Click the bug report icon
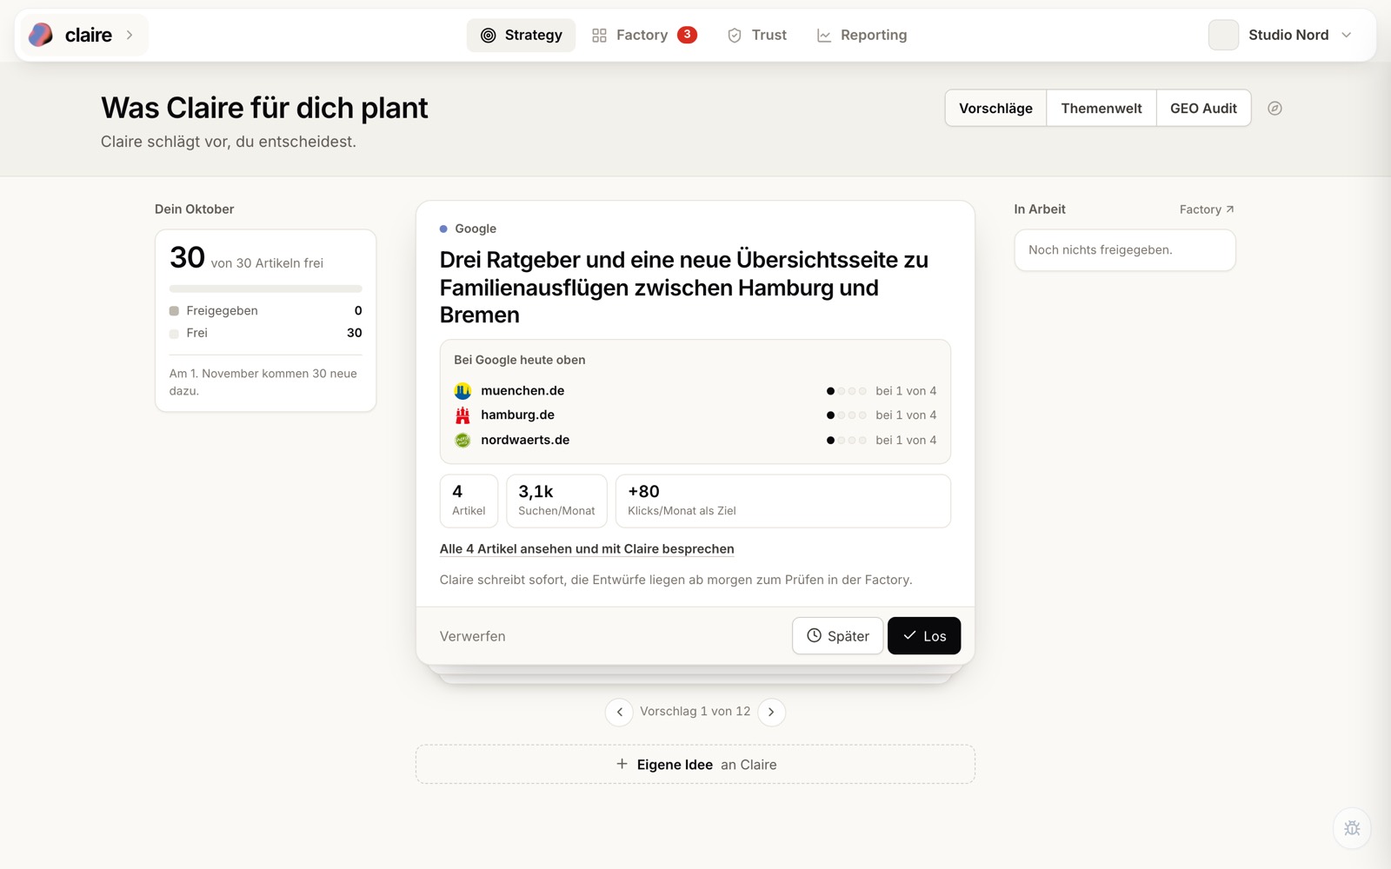 coord(1352,828)
